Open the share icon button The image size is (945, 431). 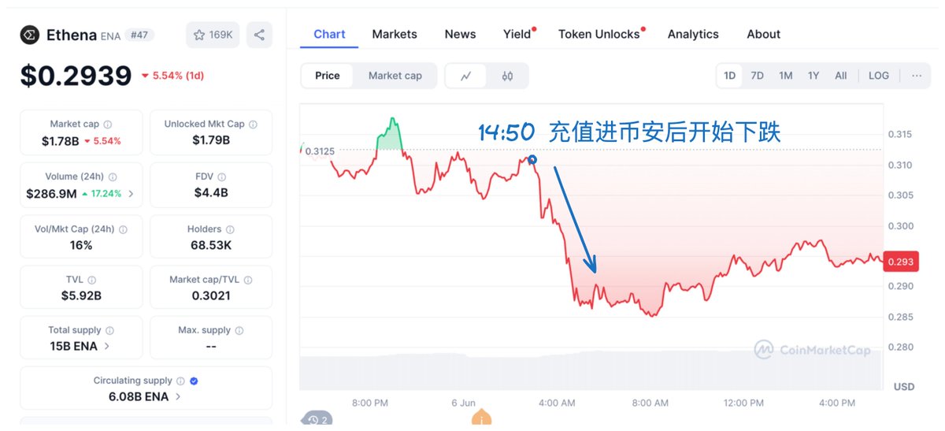[259, 35]
